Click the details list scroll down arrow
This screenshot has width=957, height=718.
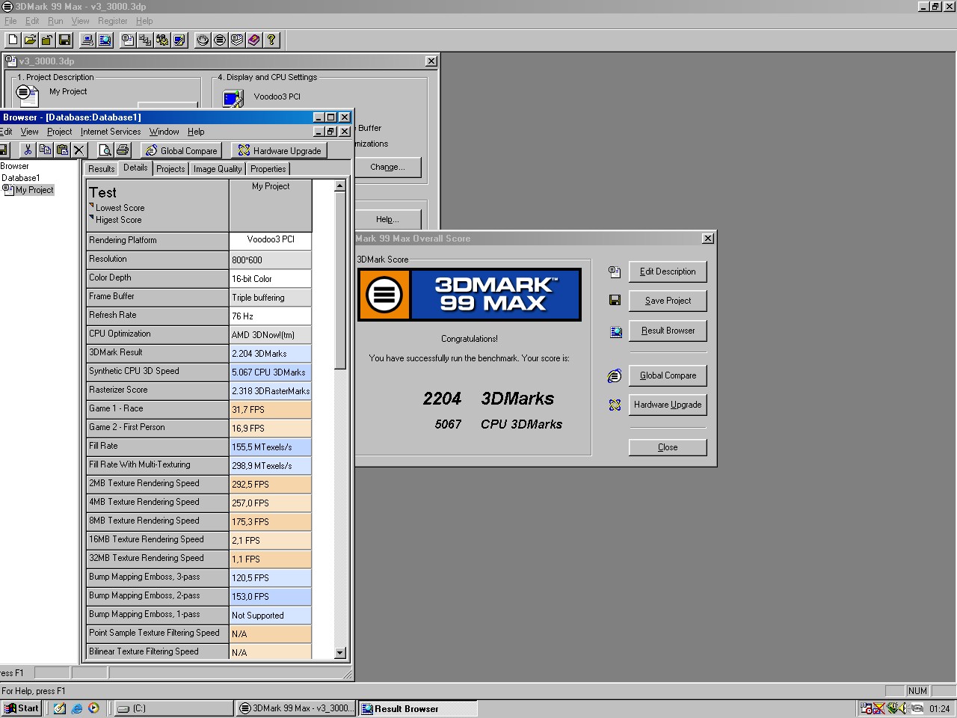tap(340, 653)
